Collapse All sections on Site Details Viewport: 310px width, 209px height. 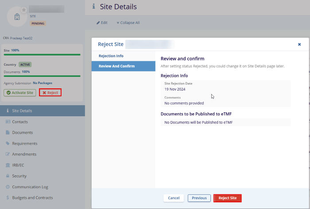click(128, 23)
